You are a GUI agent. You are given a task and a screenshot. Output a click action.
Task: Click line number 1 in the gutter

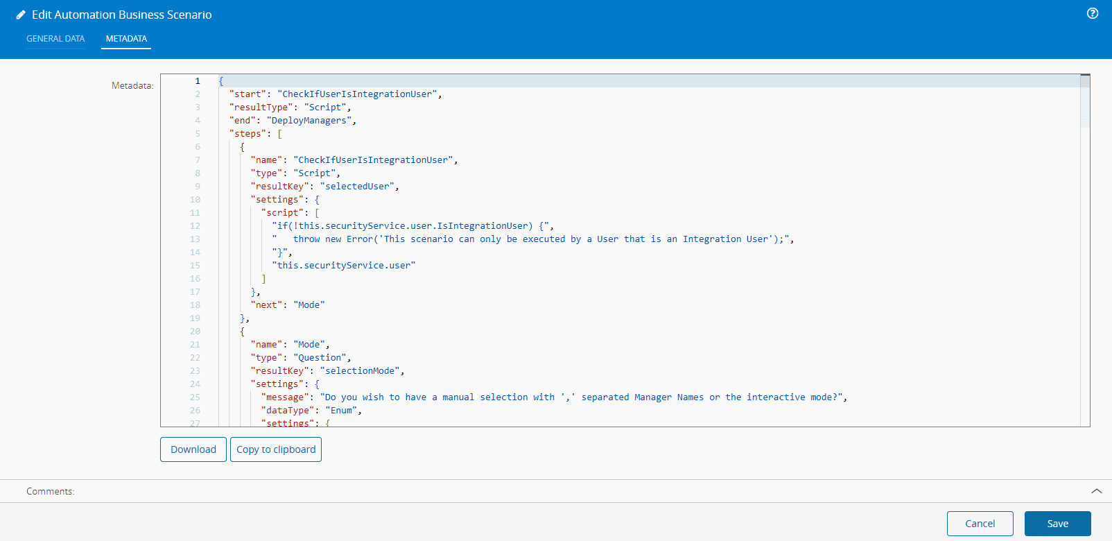[198, 81]
